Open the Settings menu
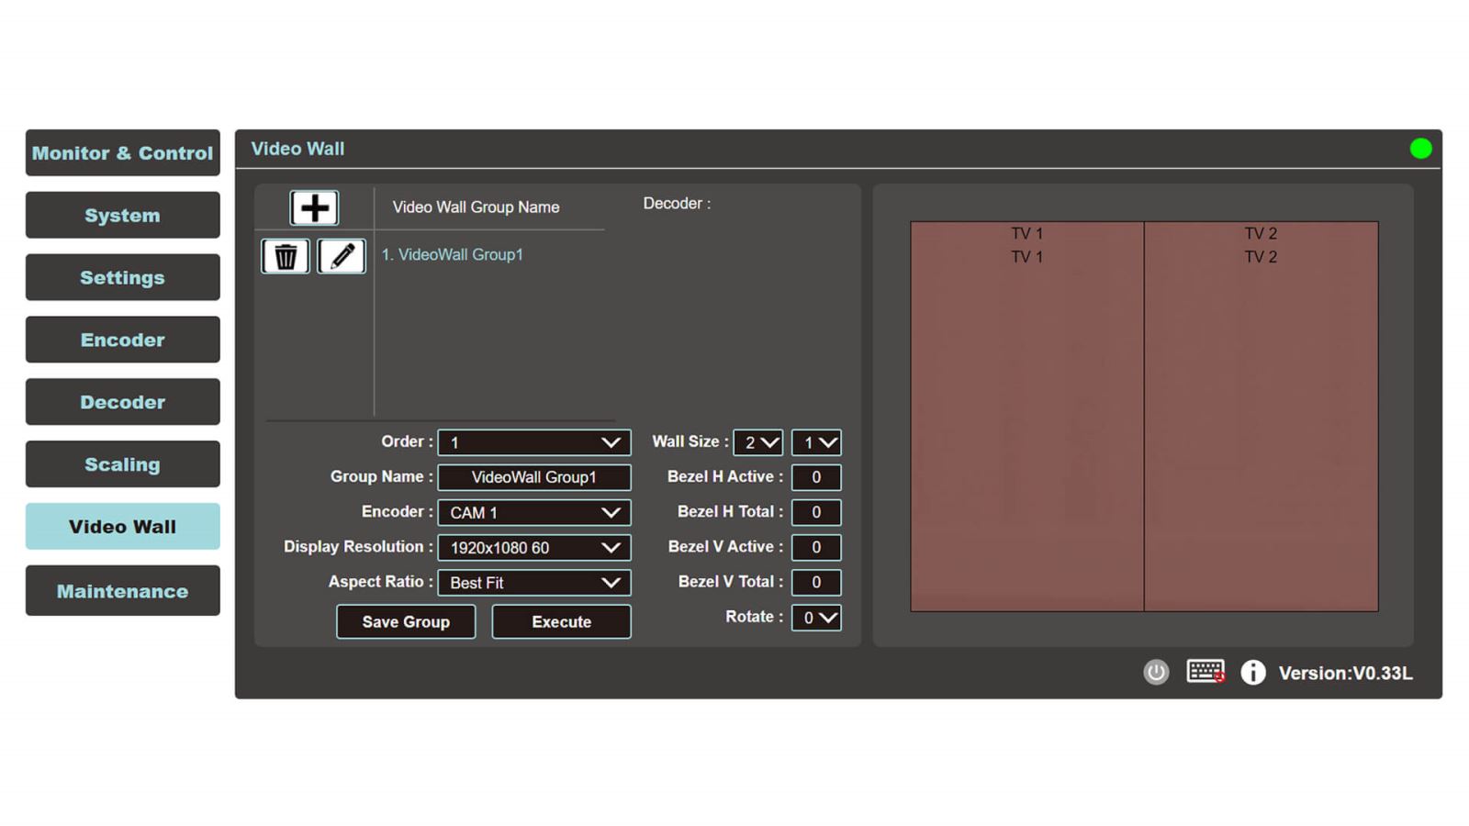This screenshot has height=826, width=1469. (x=123, y=277)
